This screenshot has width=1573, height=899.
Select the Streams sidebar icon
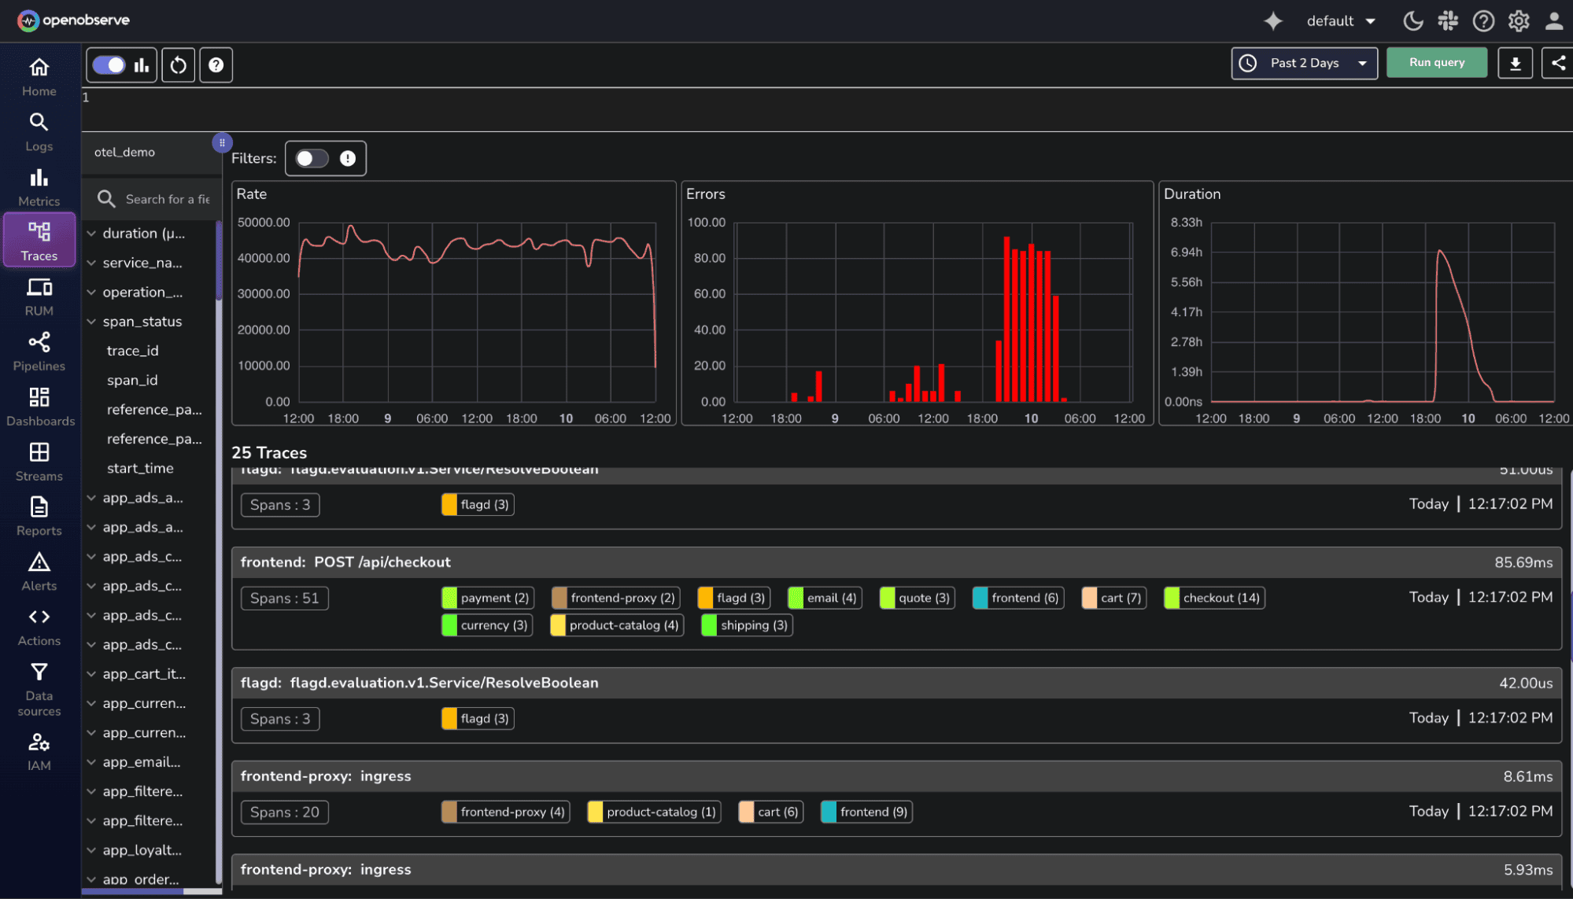[39, 462]
